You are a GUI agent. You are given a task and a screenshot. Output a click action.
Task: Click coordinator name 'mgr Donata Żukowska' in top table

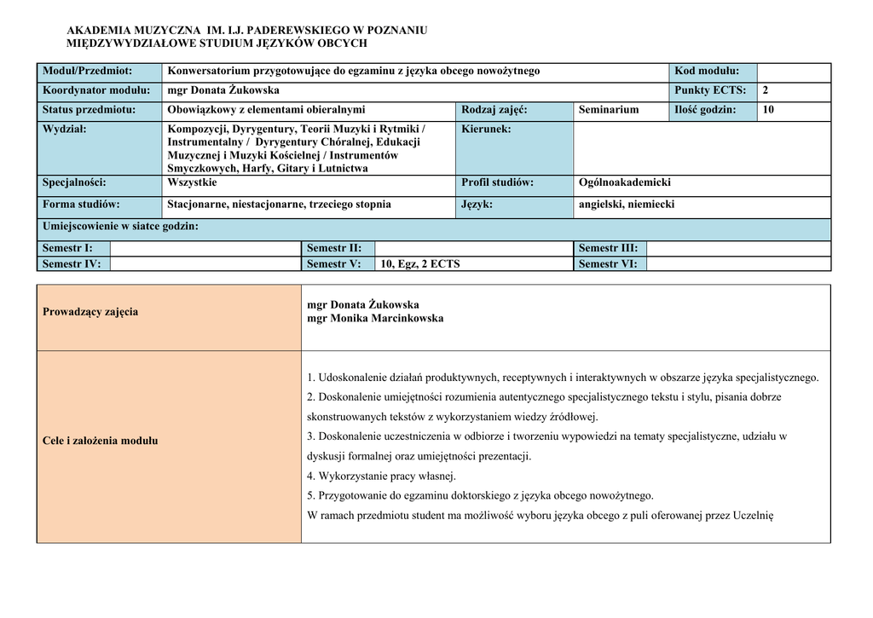point(223,90)
